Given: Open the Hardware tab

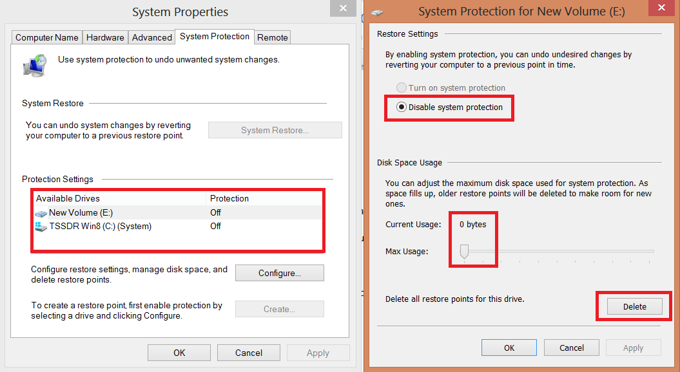Looking at the screenshot, I should coord(105,37).
